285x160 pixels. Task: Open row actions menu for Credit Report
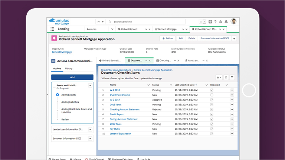coord(232,114)
